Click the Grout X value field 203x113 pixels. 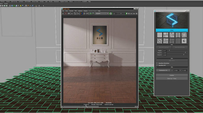click(x=165, y=53)
